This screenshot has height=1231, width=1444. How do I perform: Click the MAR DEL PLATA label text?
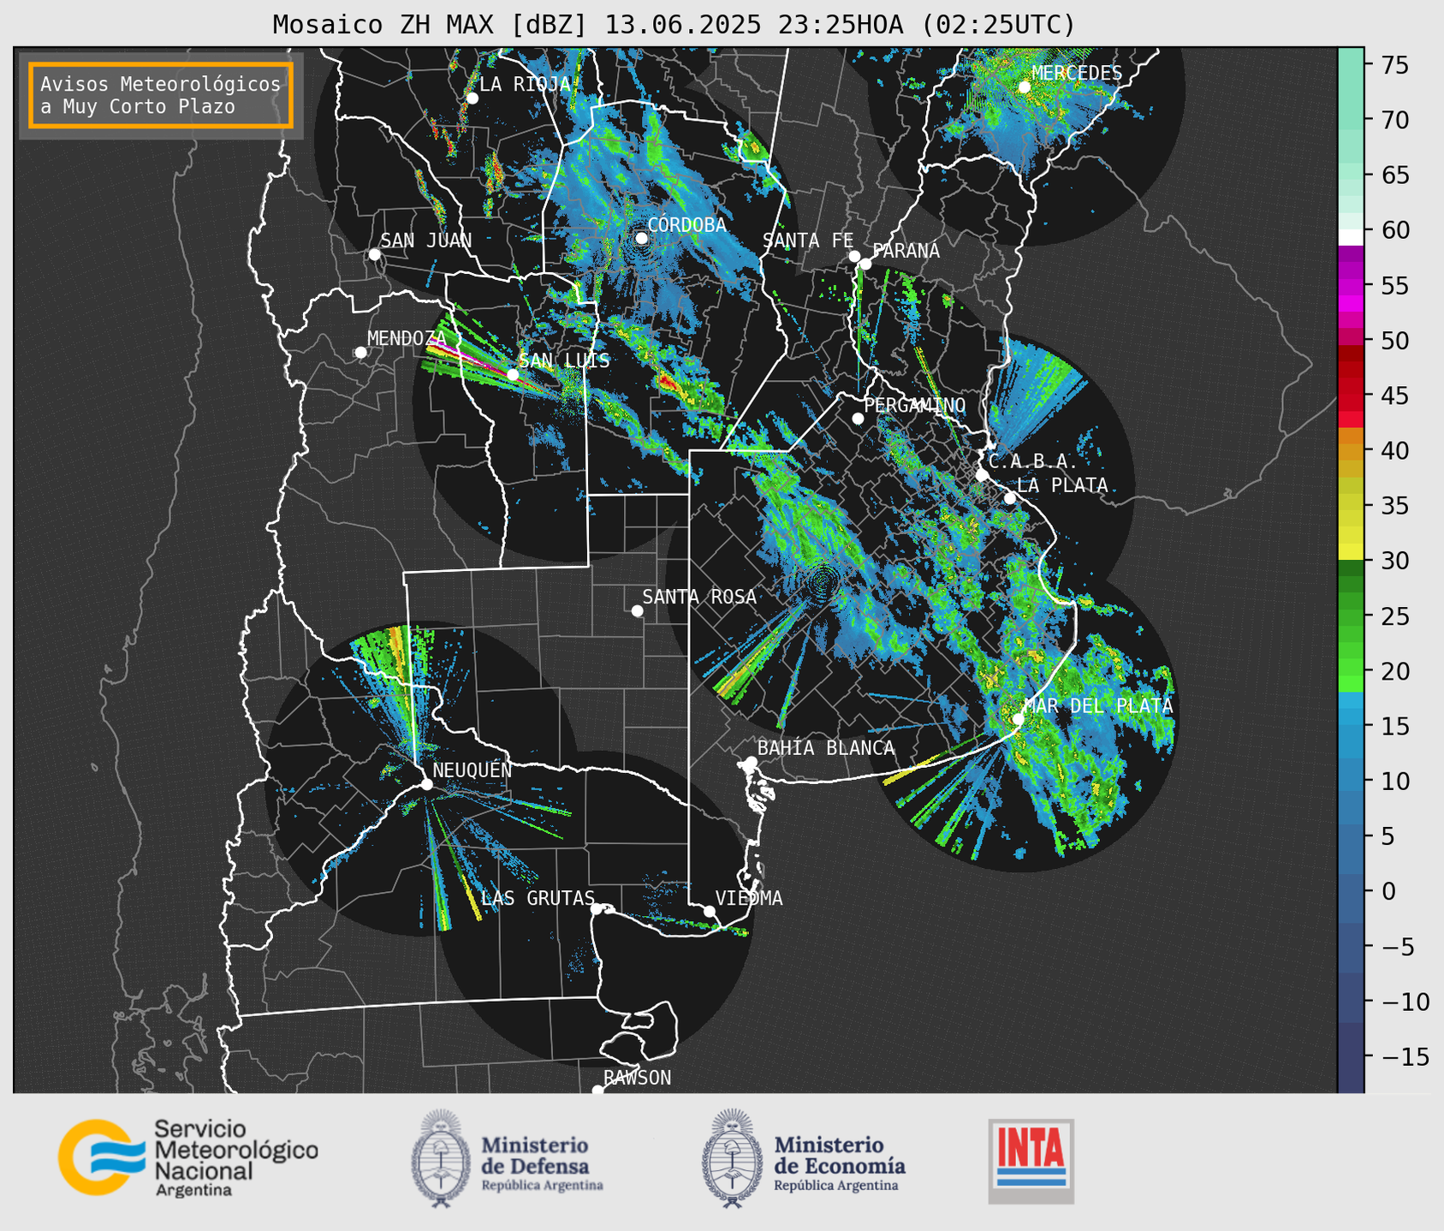tap(1098, 706)
